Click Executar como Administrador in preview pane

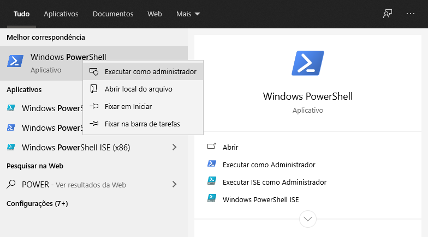269,165
